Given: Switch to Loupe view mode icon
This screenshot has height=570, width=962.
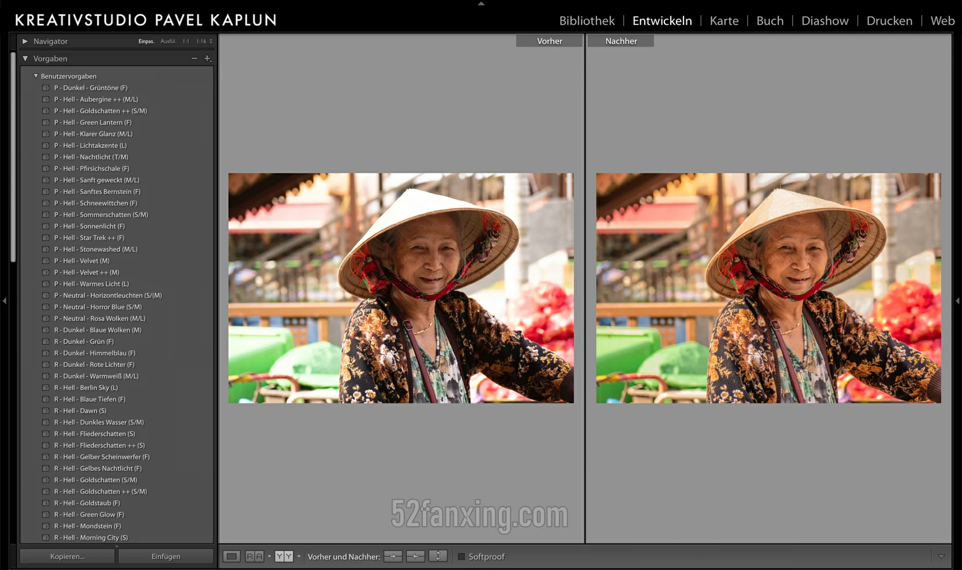Looking at the screenshot, I should [232, 557].
